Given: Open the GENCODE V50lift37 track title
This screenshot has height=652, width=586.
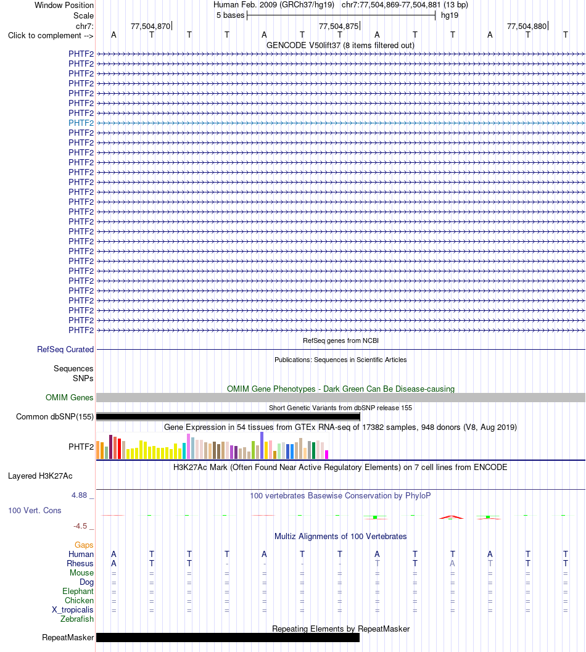Looking at the screenshot, I should point(340,45).
